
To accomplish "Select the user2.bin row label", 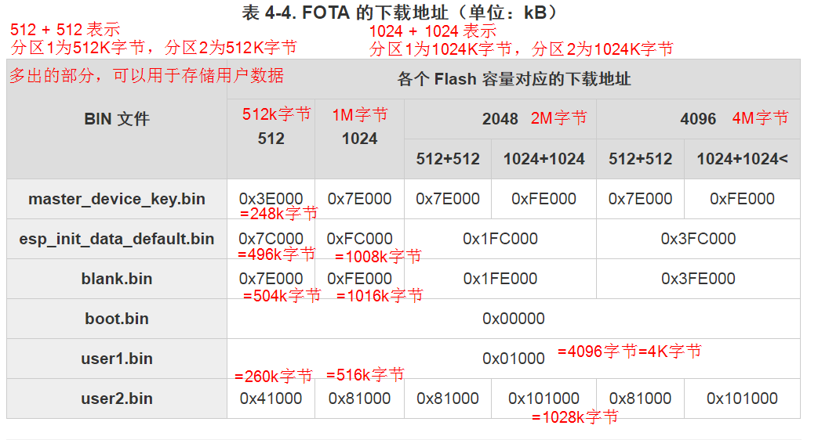I will click(117, 399).
